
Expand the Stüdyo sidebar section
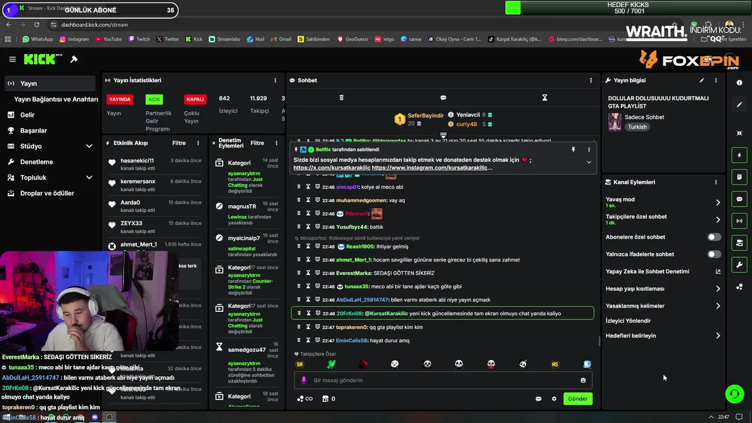[89, 146]
